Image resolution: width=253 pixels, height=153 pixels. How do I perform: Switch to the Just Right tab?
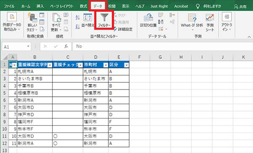coord(159,6)
